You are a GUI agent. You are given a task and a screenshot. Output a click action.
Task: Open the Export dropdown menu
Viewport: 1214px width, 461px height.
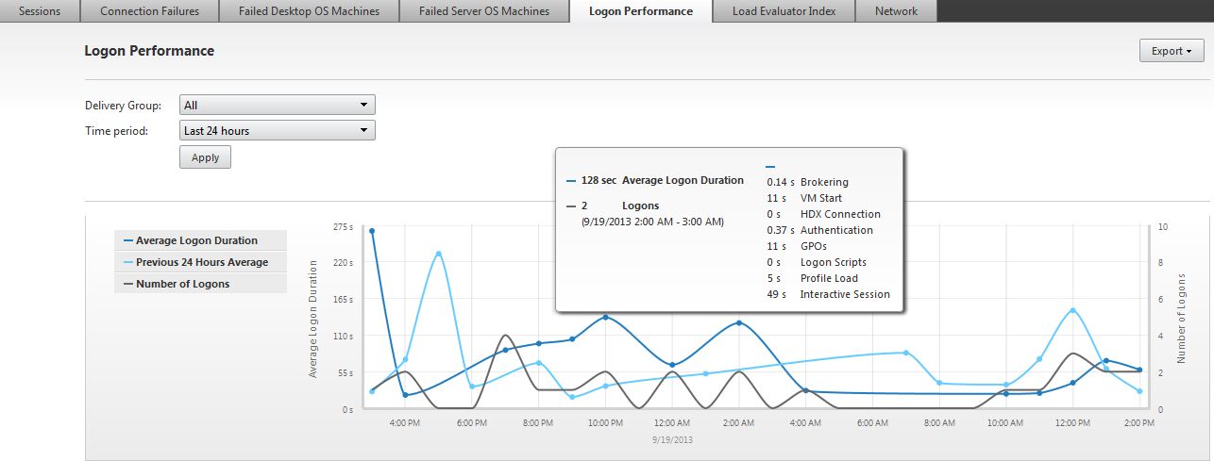(x=1172, y=51)
